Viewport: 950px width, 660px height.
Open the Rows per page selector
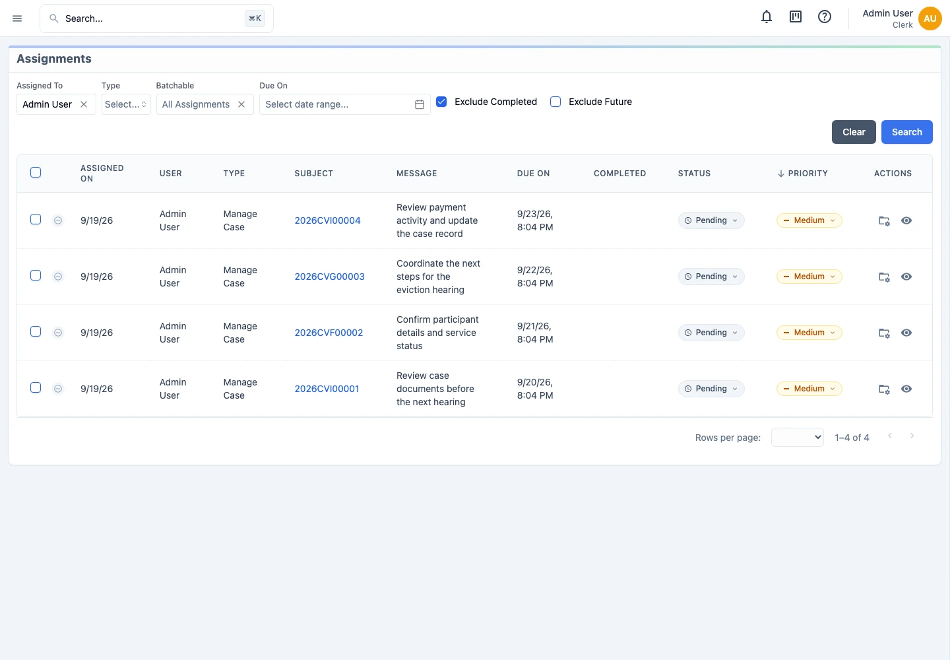[x=798, y=437]
